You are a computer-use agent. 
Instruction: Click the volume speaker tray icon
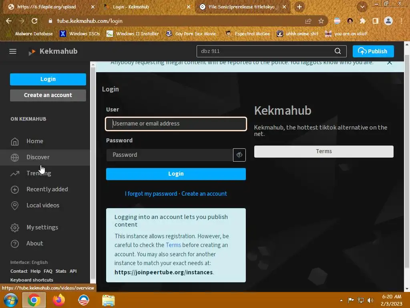click(x=370, y=300)
